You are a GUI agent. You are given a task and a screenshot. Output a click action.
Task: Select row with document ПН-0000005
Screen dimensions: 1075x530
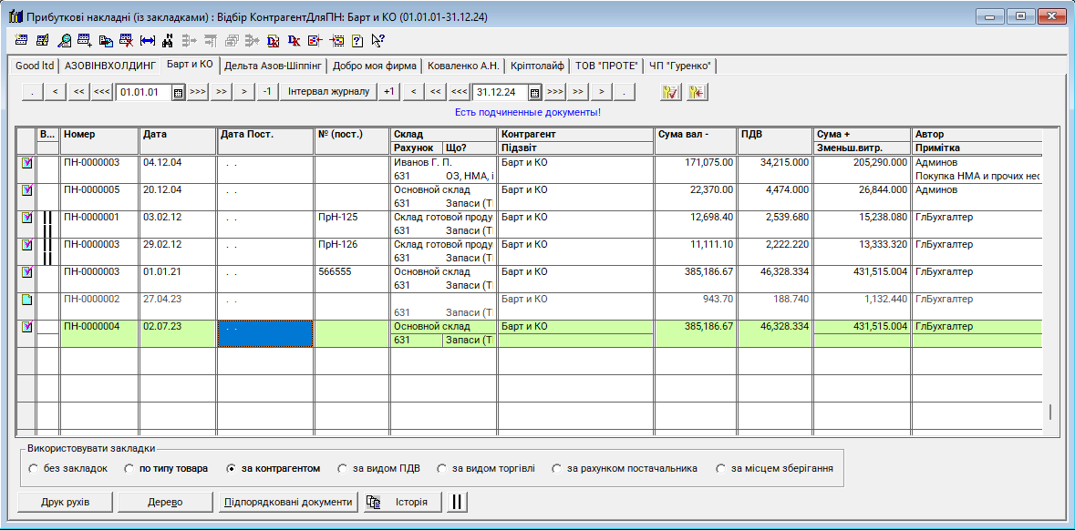tap(91, 190)
